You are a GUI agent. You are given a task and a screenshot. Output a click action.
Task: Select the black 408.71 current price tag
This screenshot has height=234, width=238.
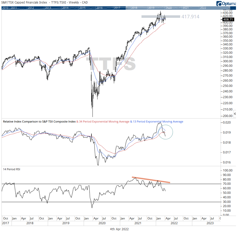tap(228, 19)
